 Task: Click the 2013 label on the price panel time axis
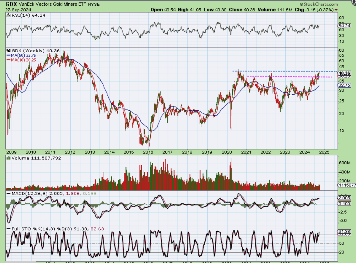90,152
